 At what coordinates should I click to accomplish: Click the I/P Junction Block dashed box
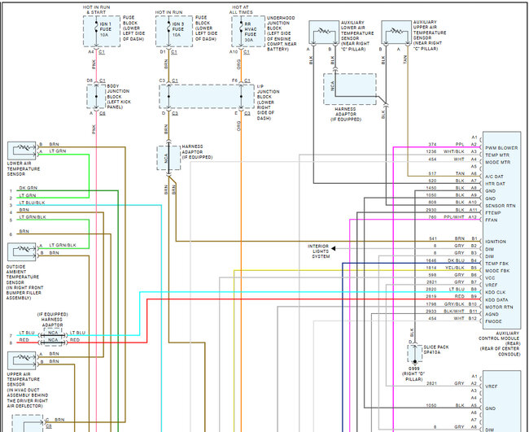pos(207,97)
